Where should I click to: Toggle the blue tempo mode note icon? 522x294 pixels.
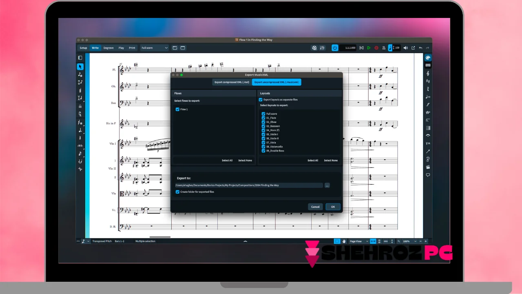pyautogui.click(x=390, y=48)
